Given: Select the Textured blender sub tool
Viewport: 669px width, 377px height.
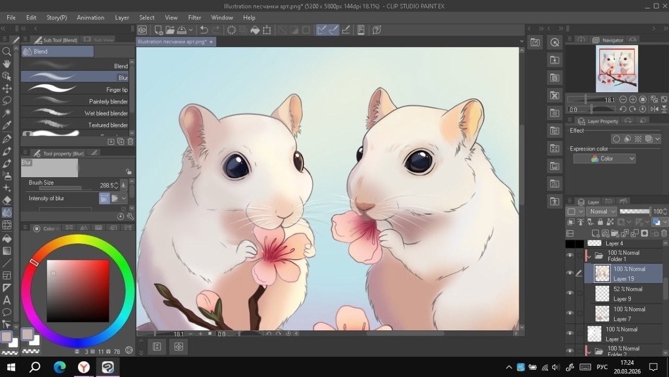Looking at the screenshot, I should (x=75, y=125).
